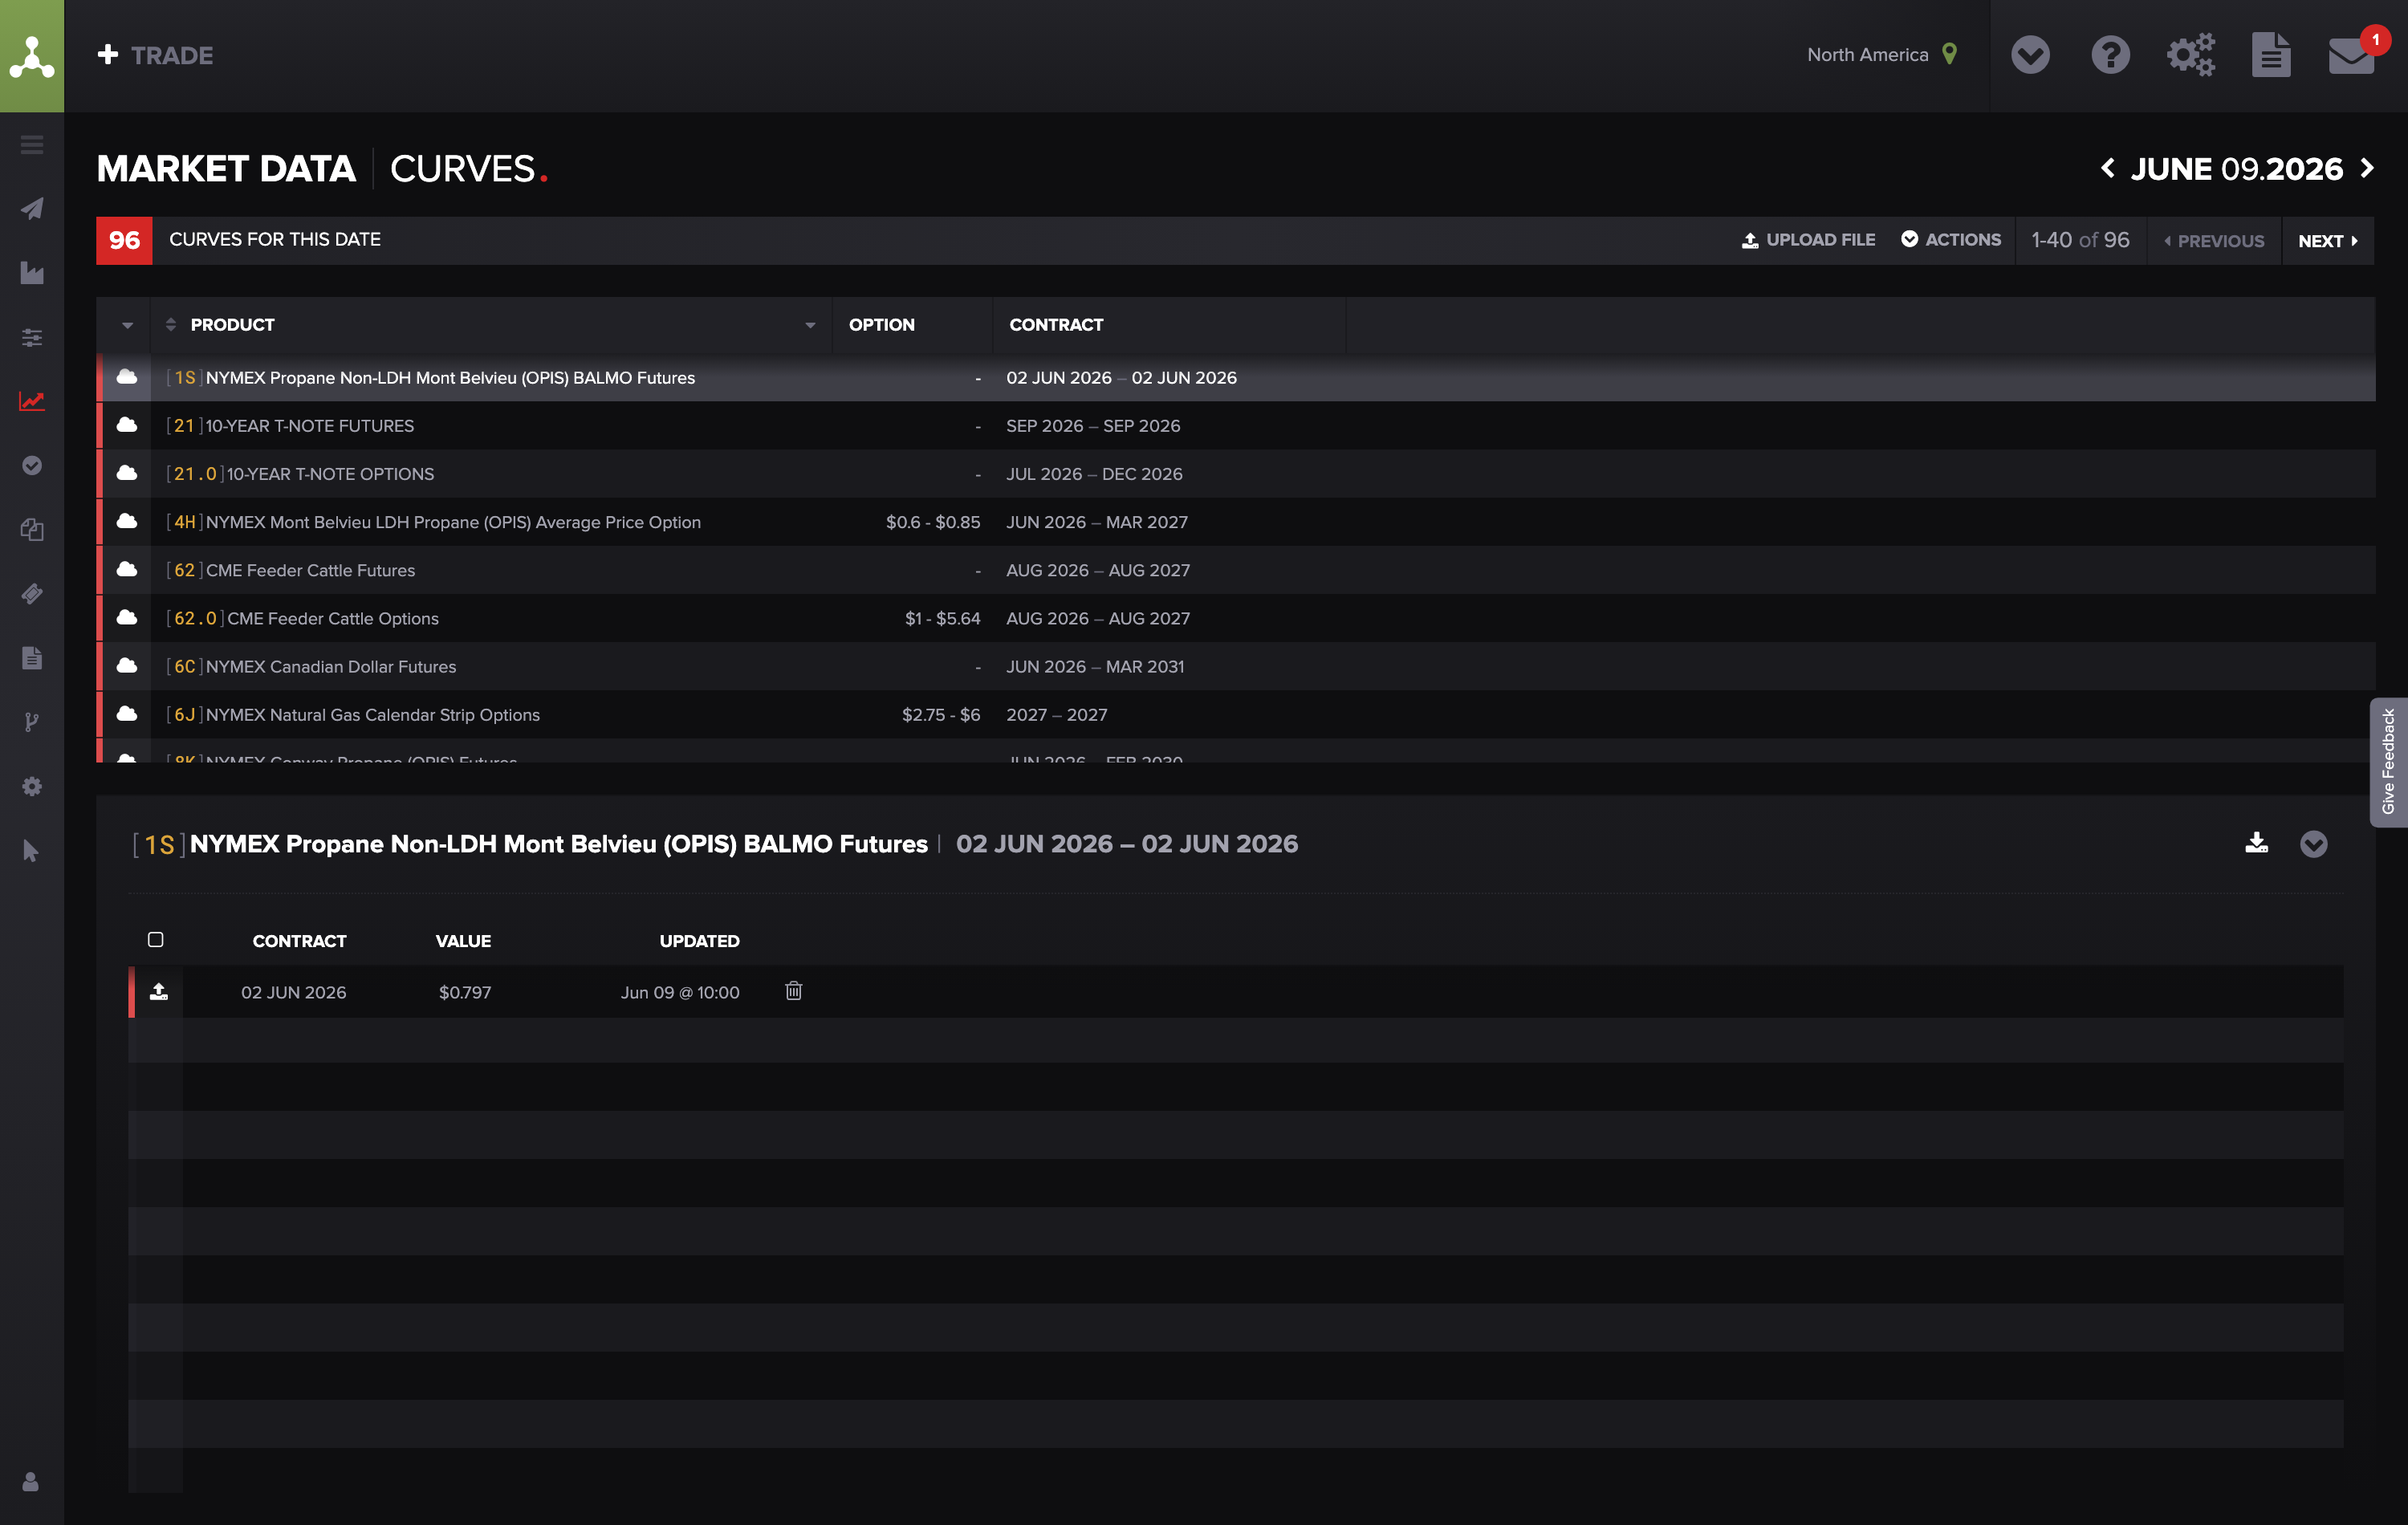Open the hamburger menu in sidebar
The image size is (2408, 1525).
32,145
